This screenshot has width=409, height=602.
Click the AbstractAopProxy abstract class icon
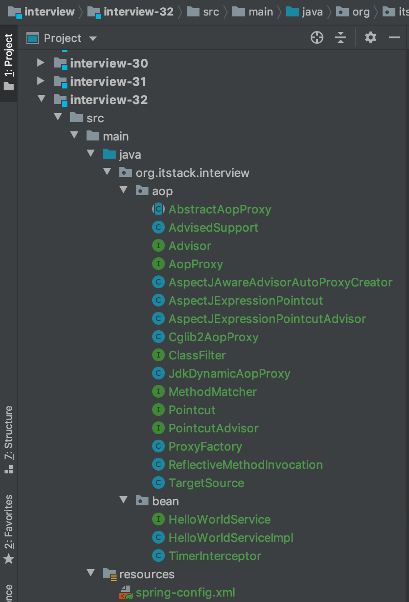click(158, 209)
